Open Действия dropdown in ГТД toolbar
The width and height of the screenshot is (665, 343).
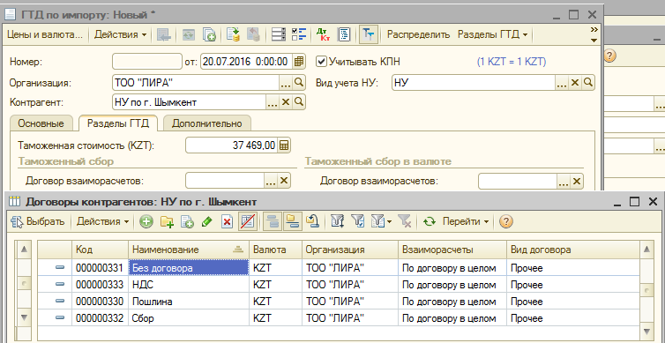coord(121,34)
